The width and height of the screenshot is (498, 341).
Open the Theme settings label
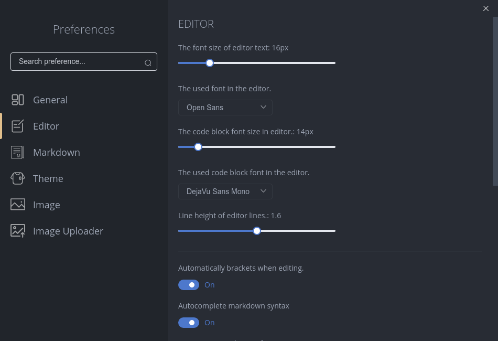coord(48,178)
